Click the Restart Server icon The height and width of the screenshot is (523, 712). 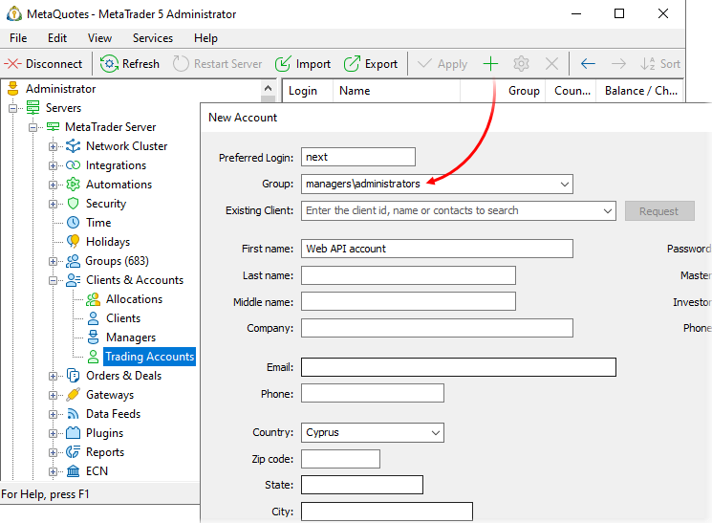tap(181, 64)
